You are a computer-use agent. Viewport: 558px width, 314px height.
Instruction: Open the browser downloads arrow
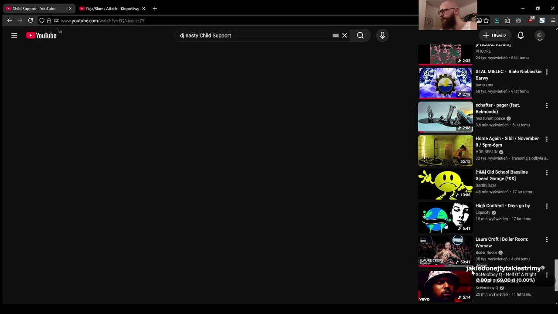(x=497, y=20)
